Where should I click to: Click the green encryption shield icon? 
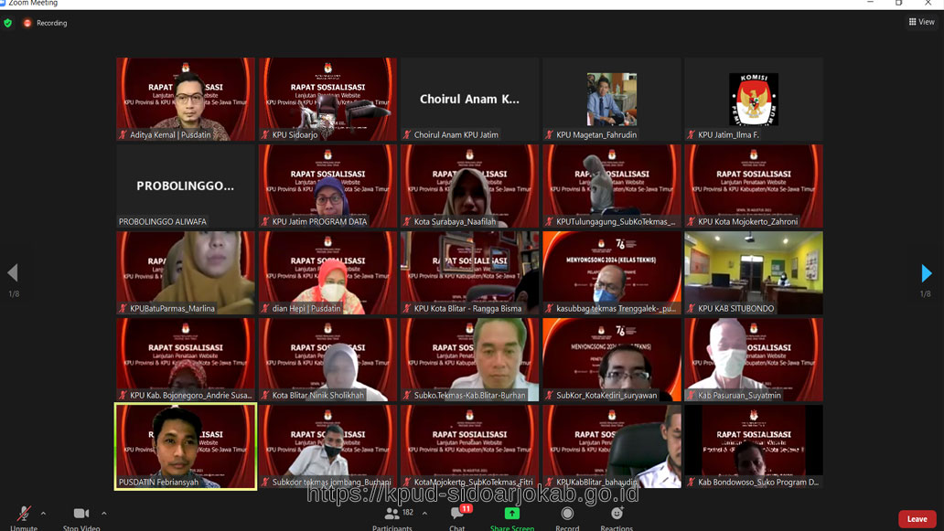(x=8, y=23)
